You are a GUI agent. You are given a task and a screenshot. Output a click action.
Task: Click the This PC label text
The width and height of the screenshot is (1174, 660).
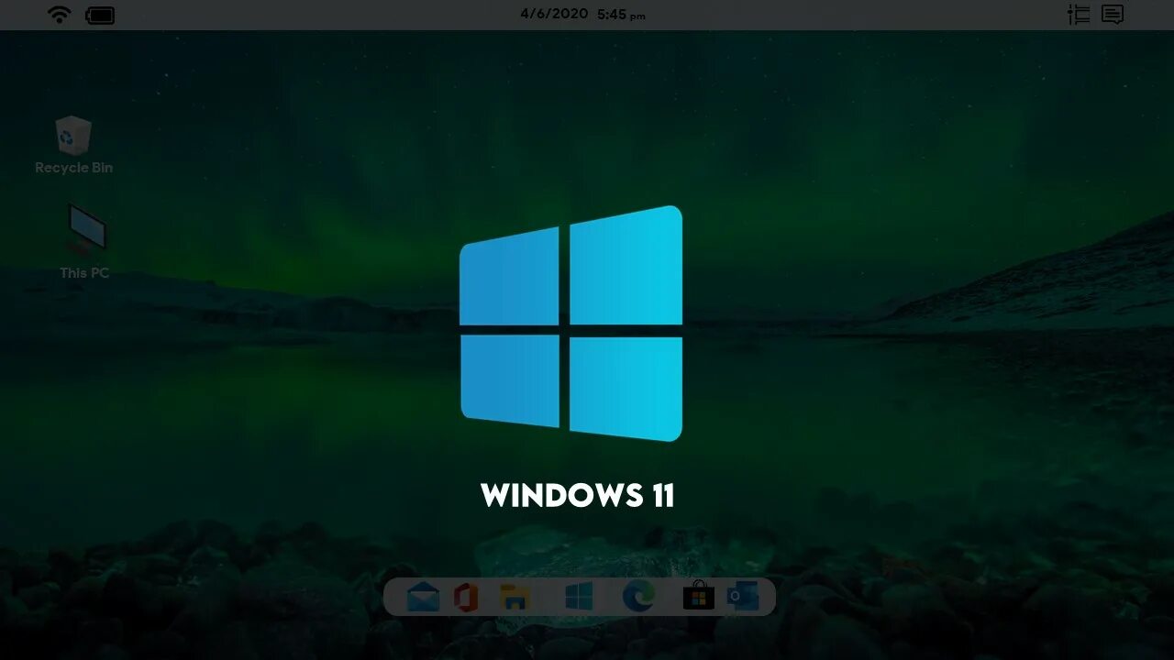click(x=84, y=272)
